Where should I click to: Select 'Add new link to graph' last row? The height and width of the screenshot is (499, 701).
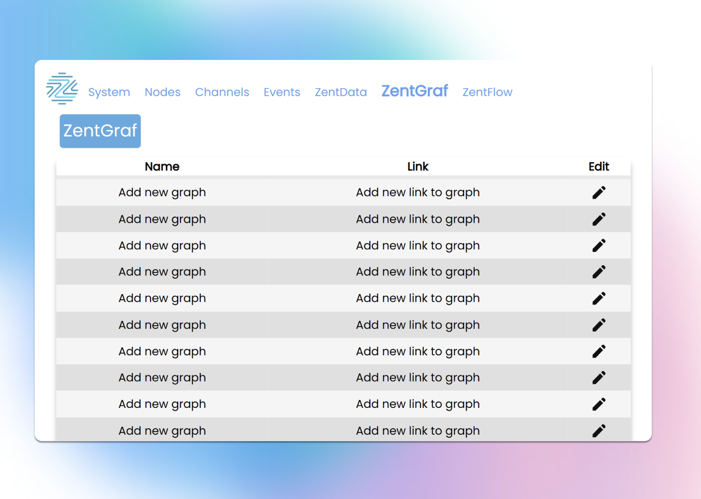coord(418,431)
